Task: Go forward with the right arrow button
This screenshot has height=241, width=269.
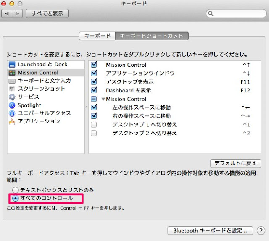Action: coord(17,13)
